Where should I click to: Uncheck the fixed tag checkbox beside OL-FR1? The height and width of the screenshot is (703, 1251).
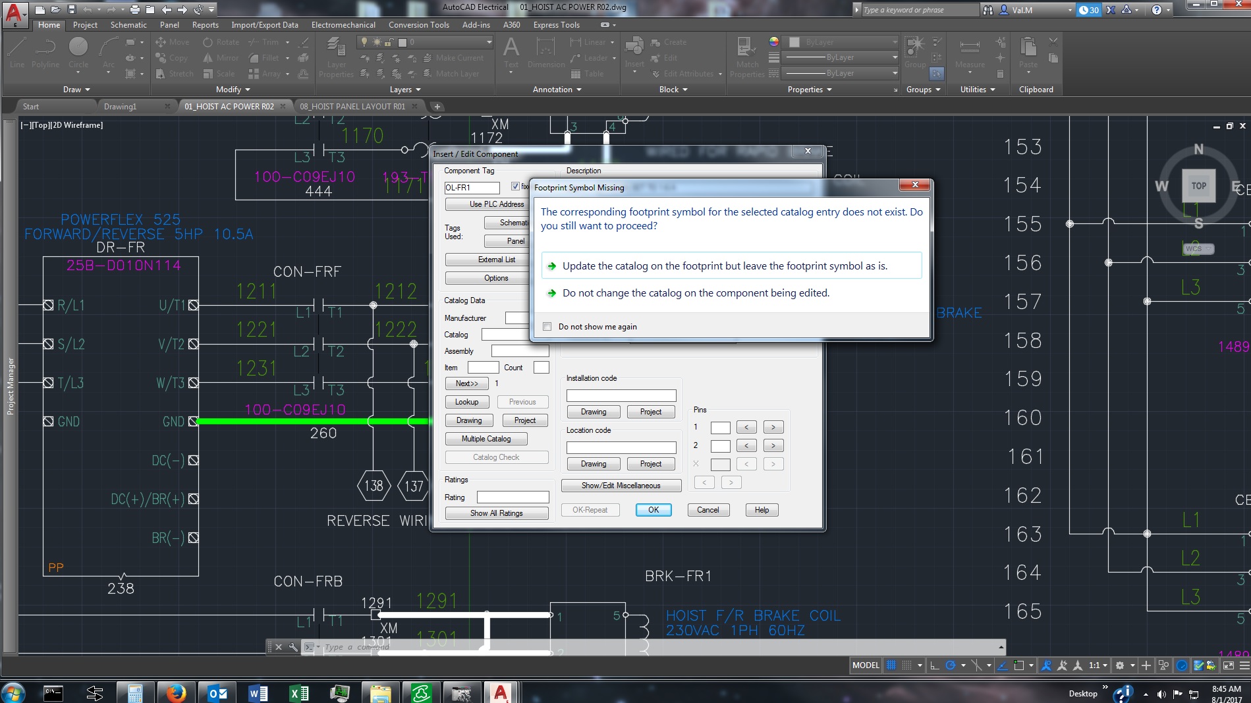[x=516, y=187]
